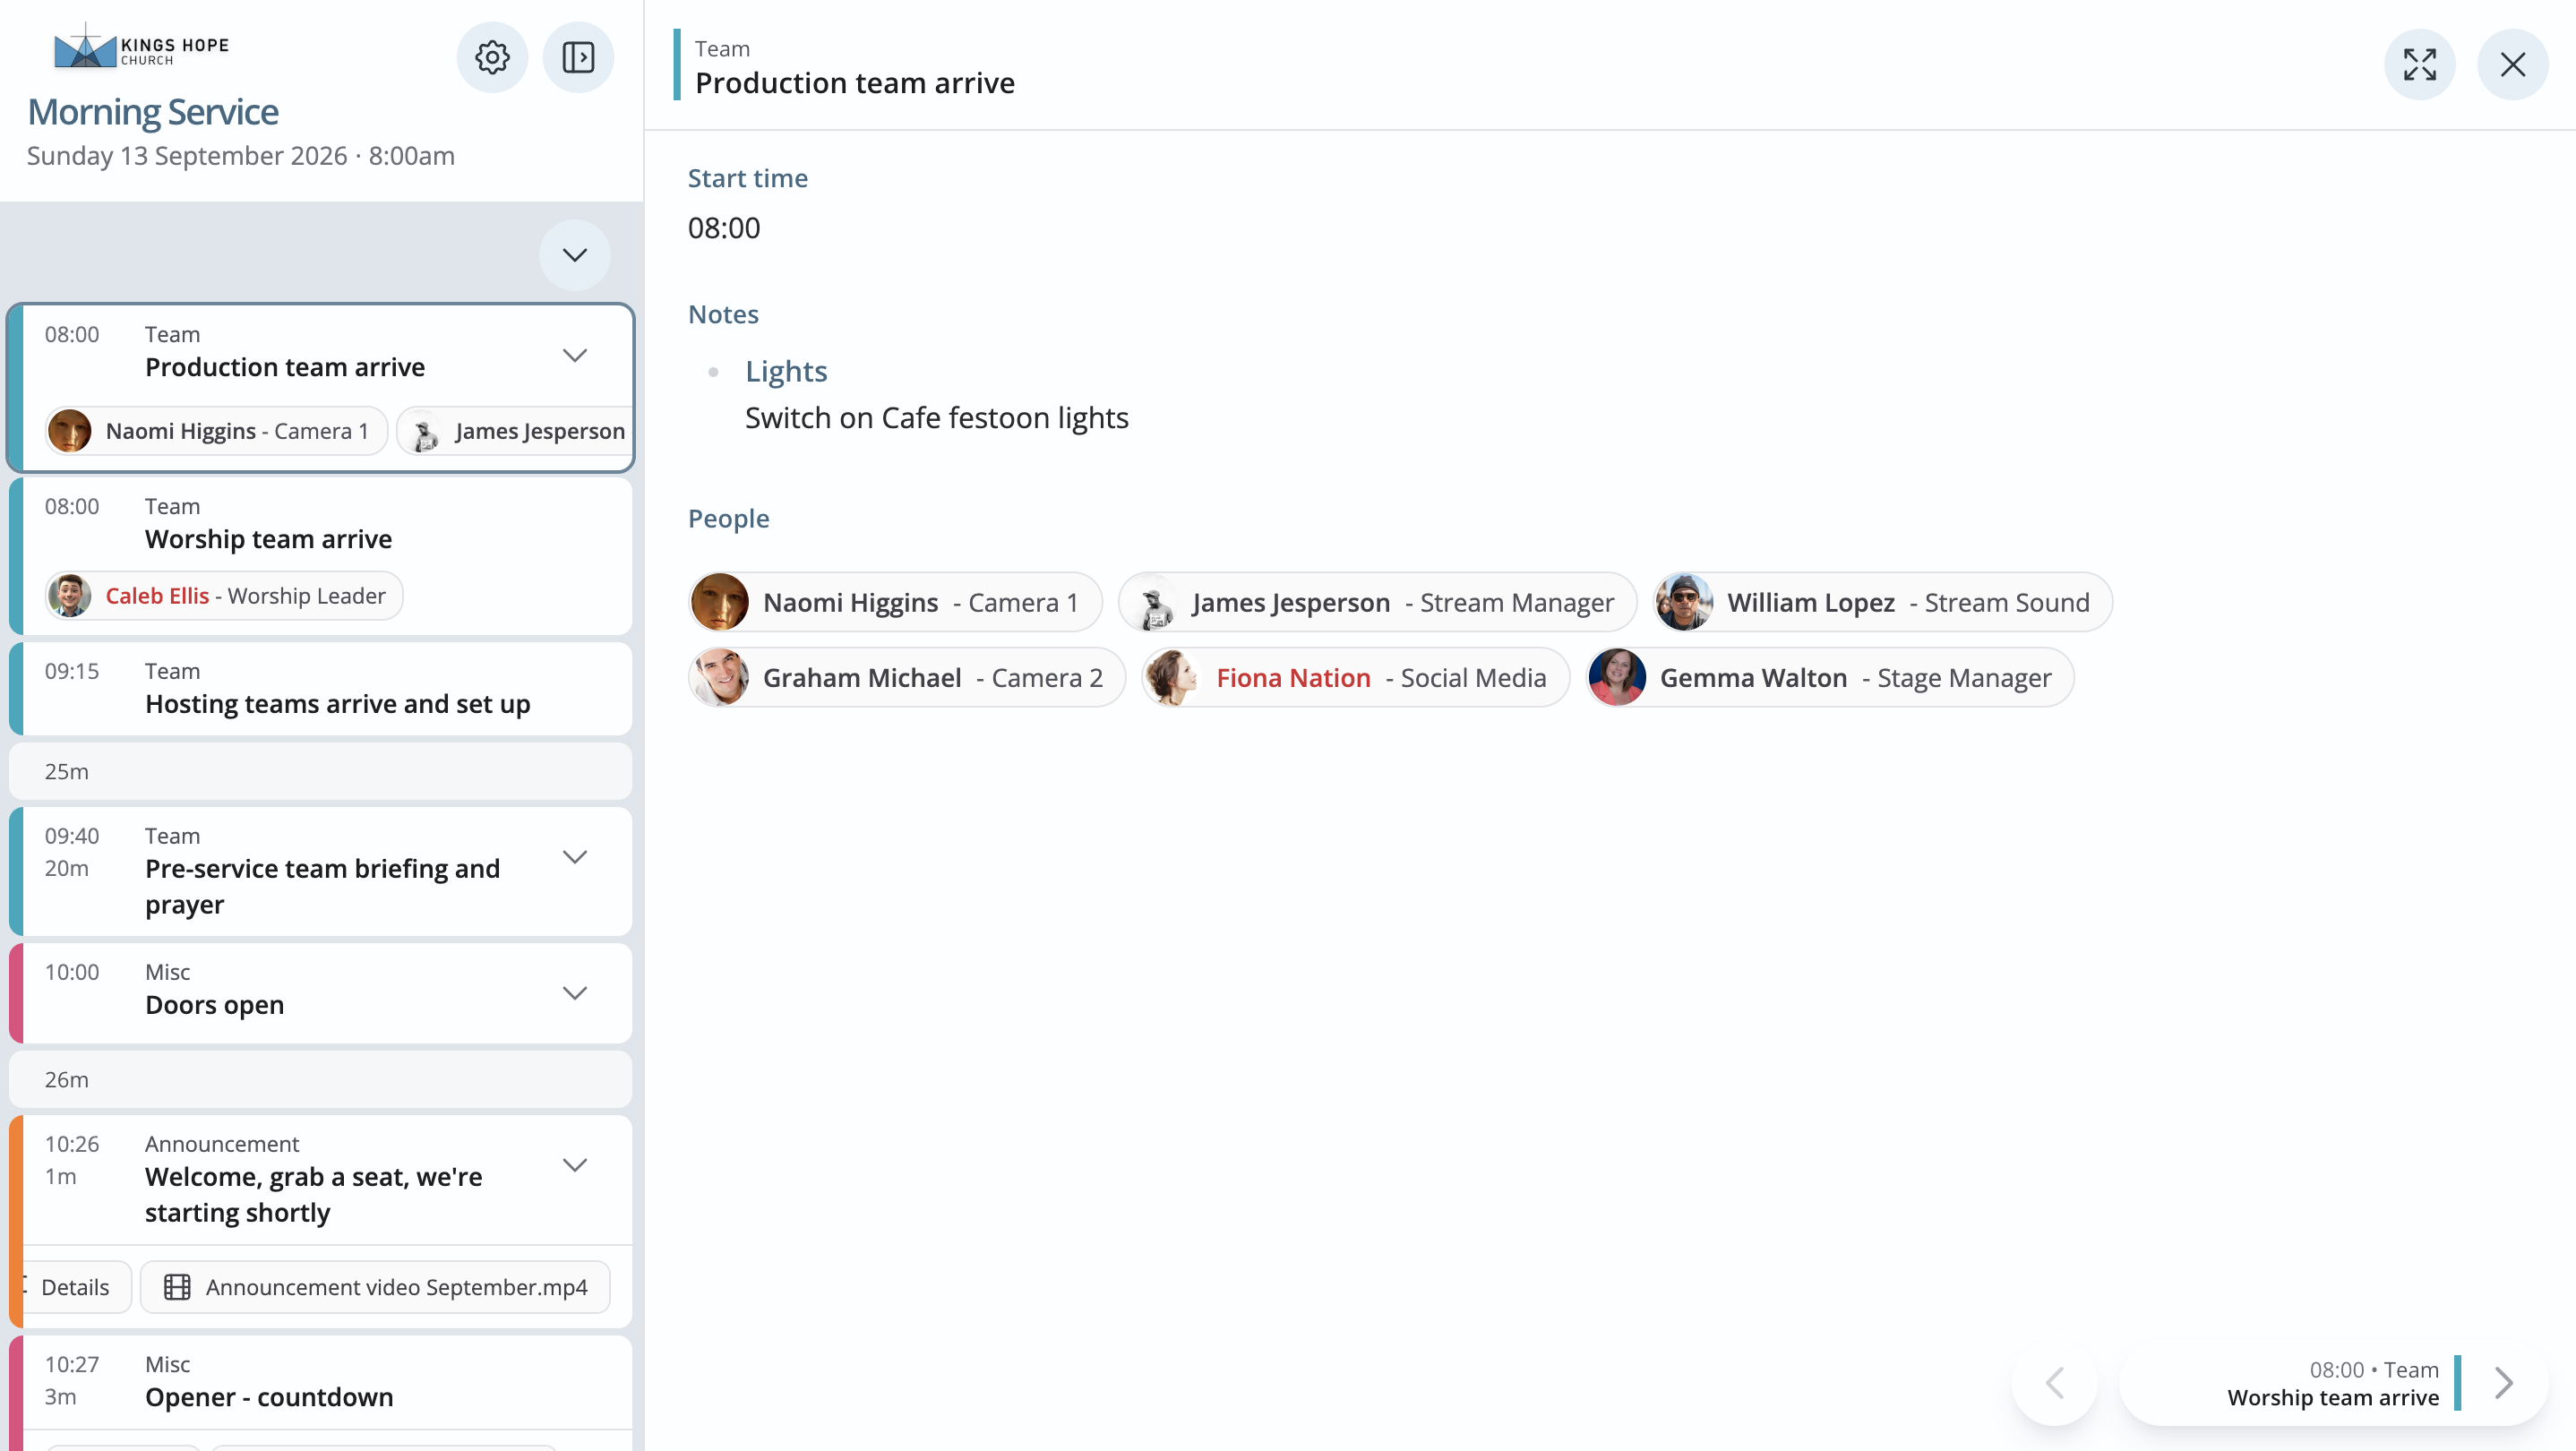
Task: Expand detail panel to fullscreen
Action: point(2420,65)
